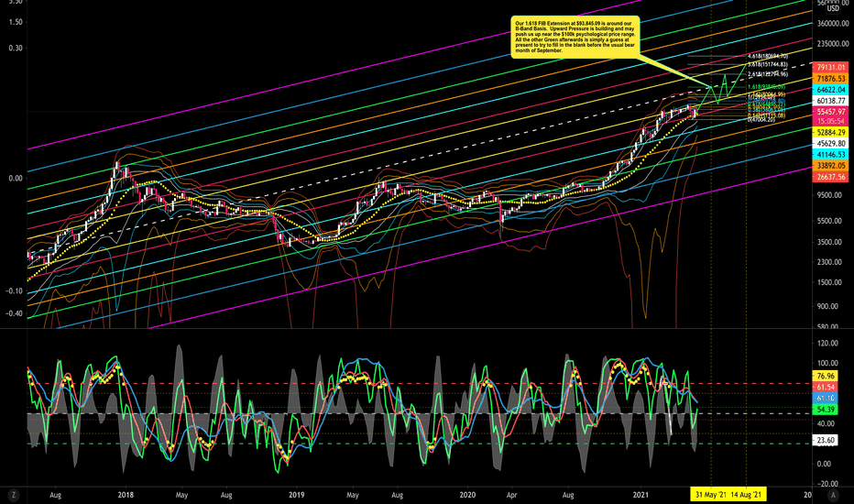Click the orange 71876.53 price label
Viewport: 854px width, 504px height.
click(830, 79)
